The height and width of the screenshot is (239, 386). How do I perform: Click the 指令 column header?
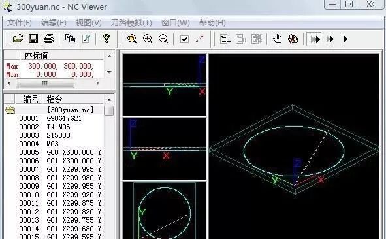[72, 99]
